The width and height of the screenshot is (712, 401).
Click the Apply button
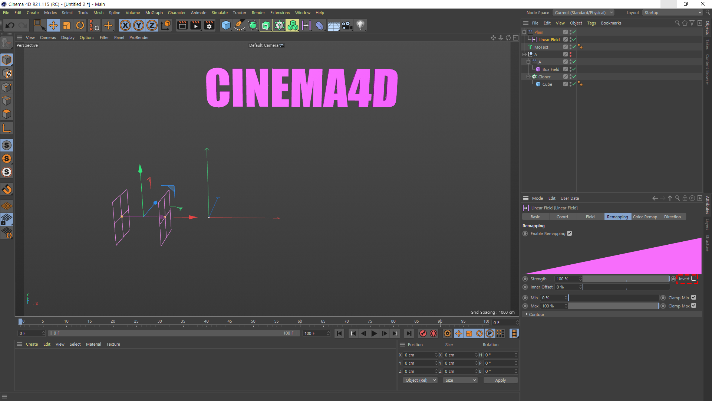500,380
